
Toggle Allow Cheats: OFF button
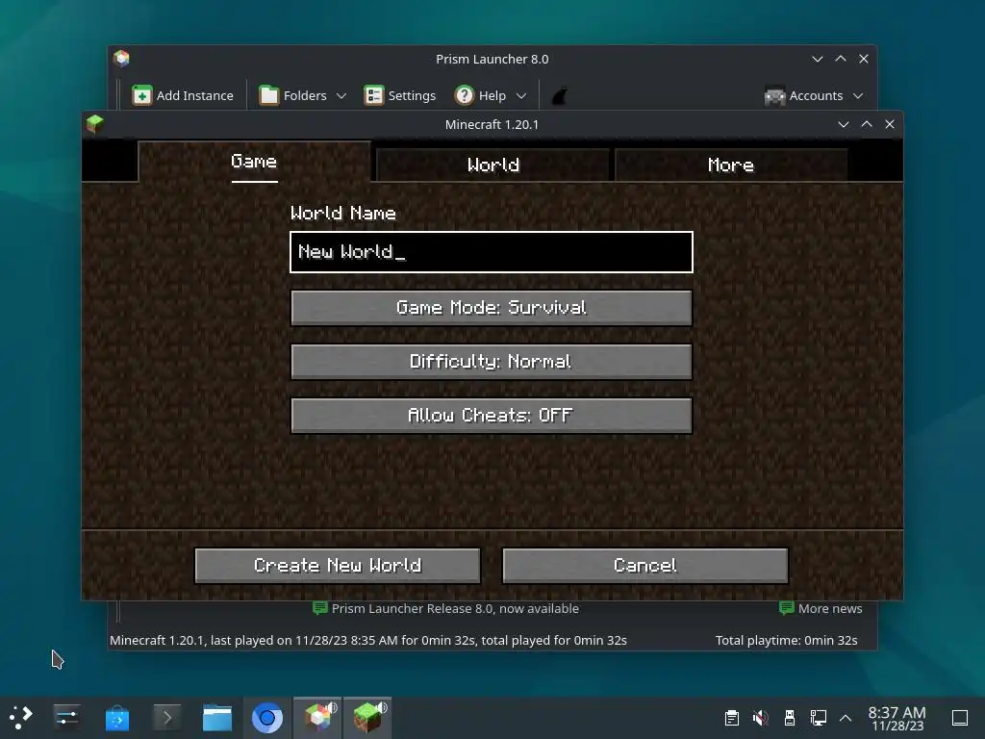[x=492, y=416]
